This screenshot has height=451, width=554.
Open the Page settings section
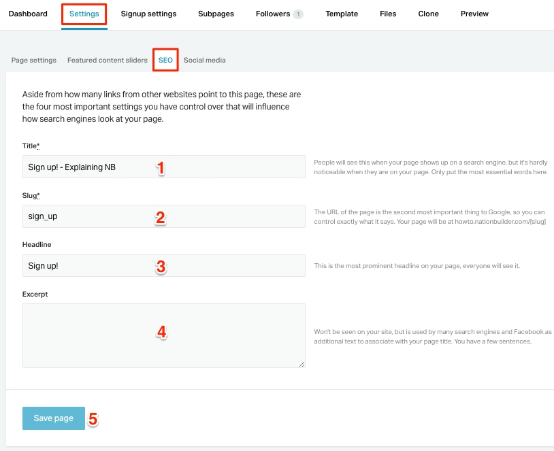pyautogui.click(x=33, y=60)
